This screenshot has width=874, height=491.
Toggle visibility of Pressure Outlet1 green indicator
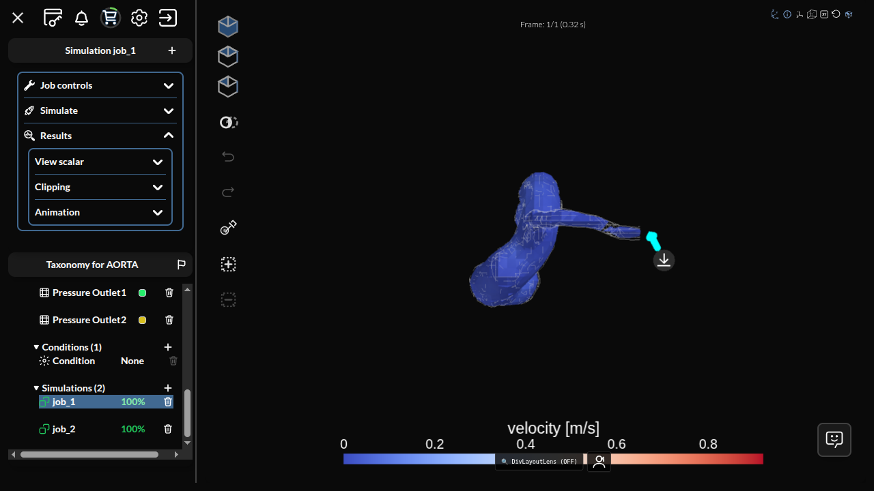pos(142,293)
